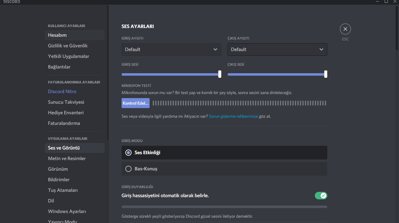Select the Bas-Konuş radio option
Image resolution: width=399 pixels, height=223 pixels.
tap(128, 169)
